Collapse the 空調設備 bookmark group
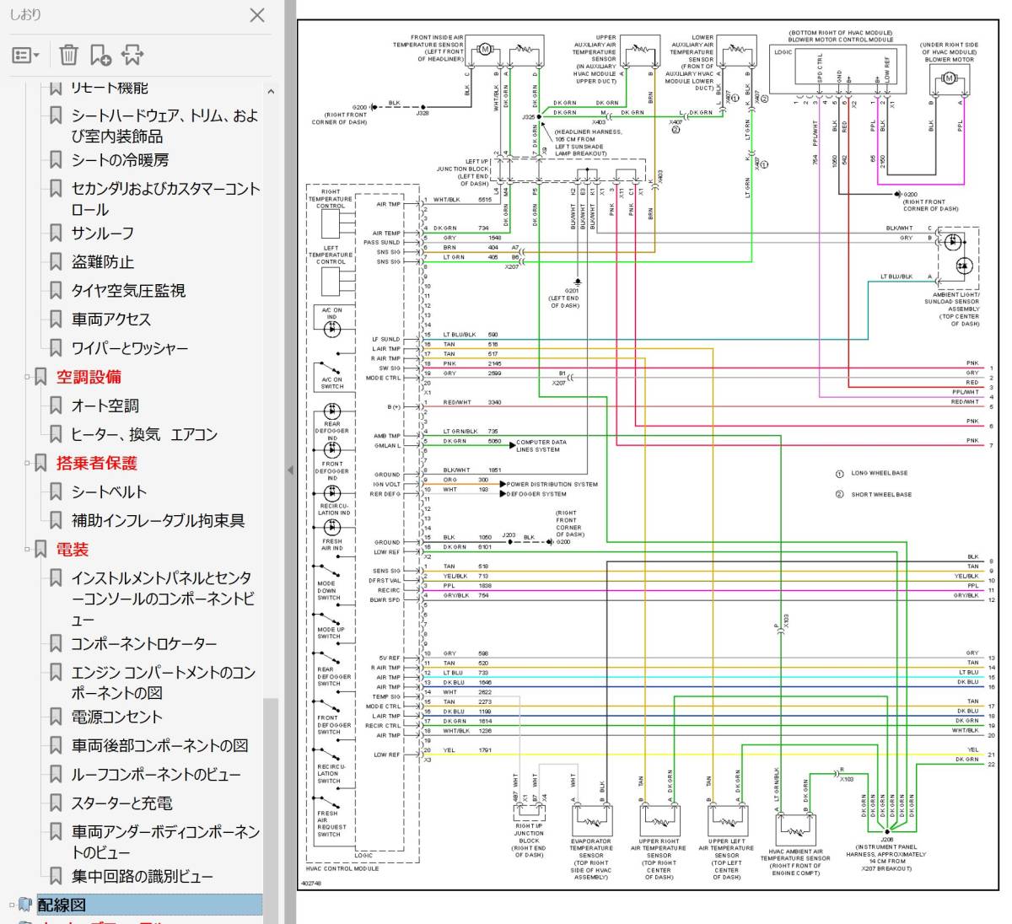This screenshot has width=1012, height=924. (x=27, y=378)
